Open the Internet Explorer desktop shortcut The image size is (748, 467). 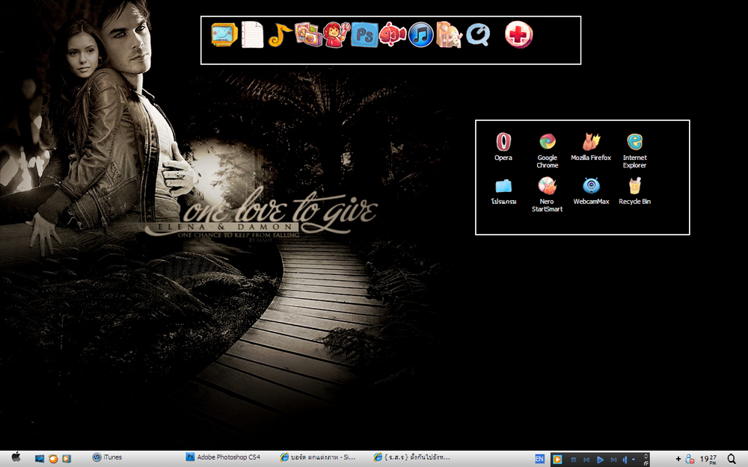tap(634, 150)
